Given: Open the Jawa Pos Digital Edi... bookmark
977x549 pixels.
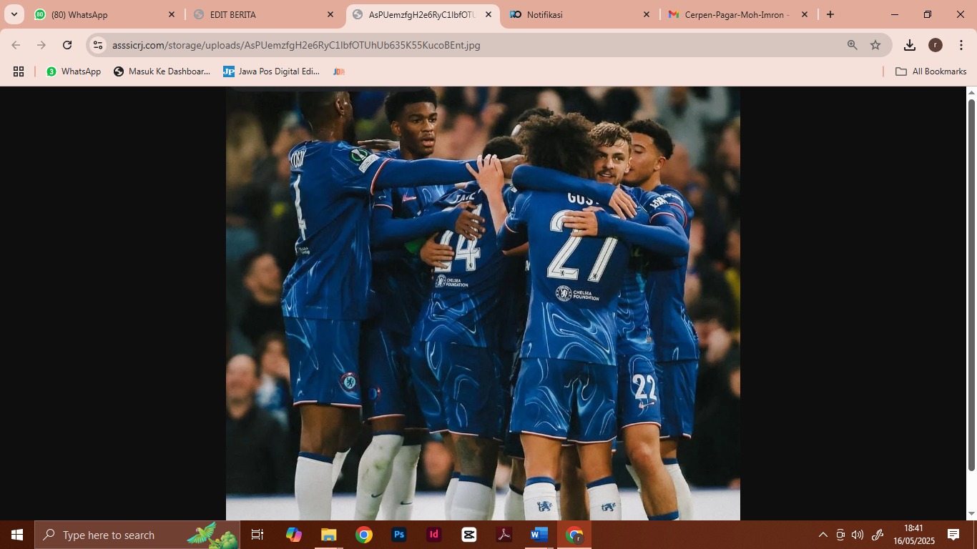Looking at the screenshot, I should point(271,71).
